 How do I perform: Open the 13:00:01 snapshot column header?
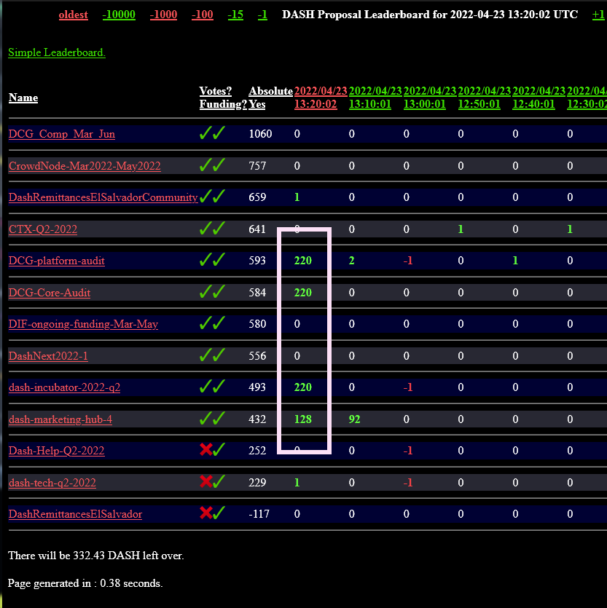[x=430, y=98]
